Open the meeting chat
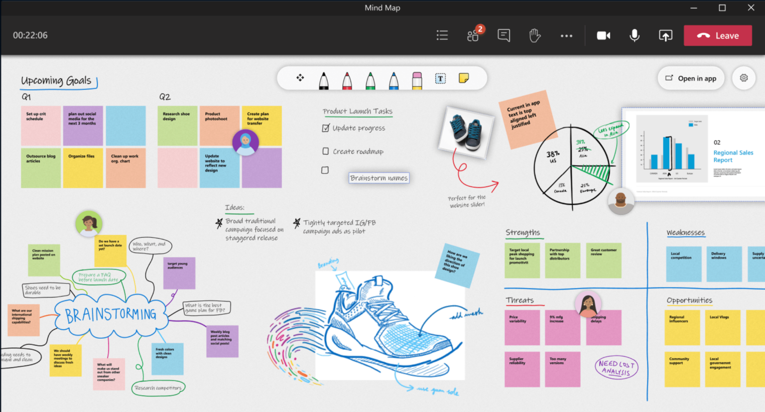The width and height of the screenshot is (765, 412). pyautogui.click(x=504, y=35)
